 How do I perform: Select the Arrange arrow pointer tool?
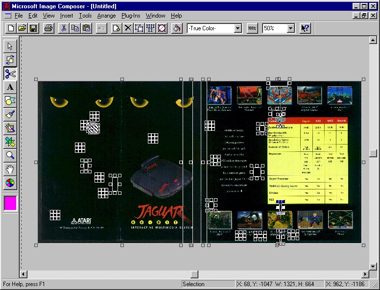(x=10, y=46)
